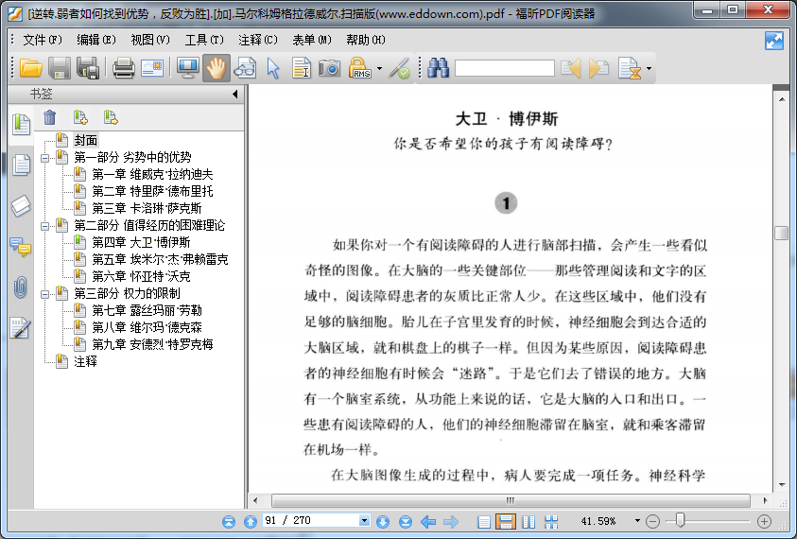This screenshot has width=797, height=539.
Task: Click the Save diskette icon
Action: tap(59, 68)
